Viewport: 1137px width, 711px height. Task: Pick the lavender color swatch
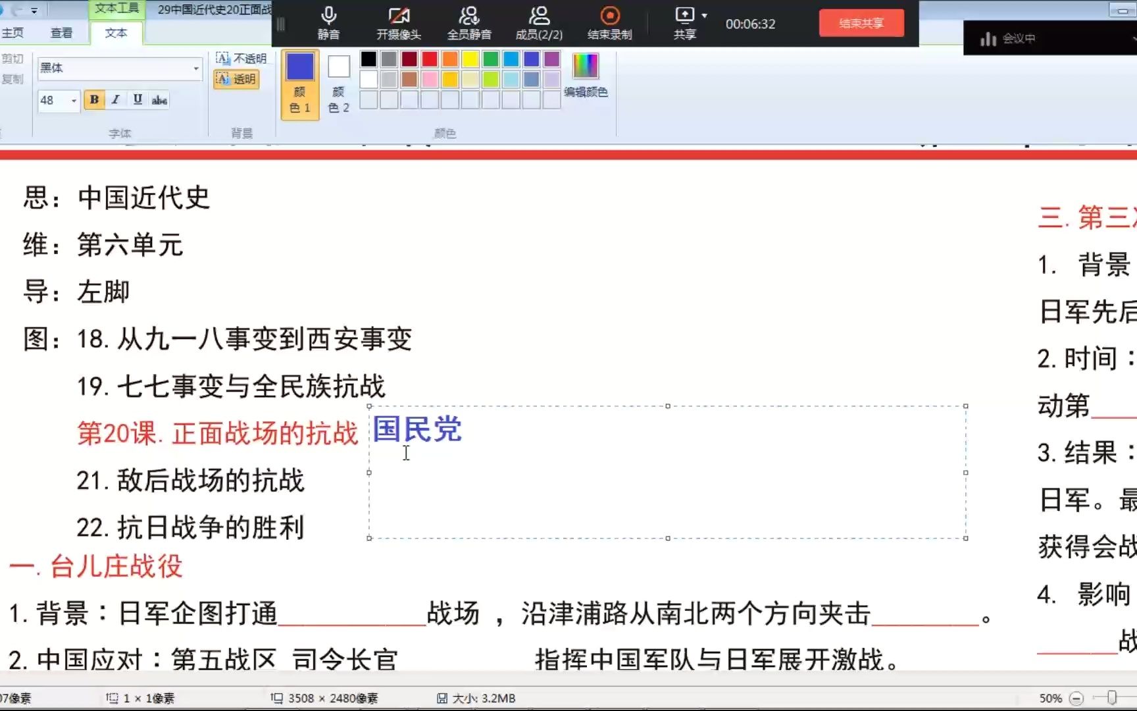[x=552, y=80]
